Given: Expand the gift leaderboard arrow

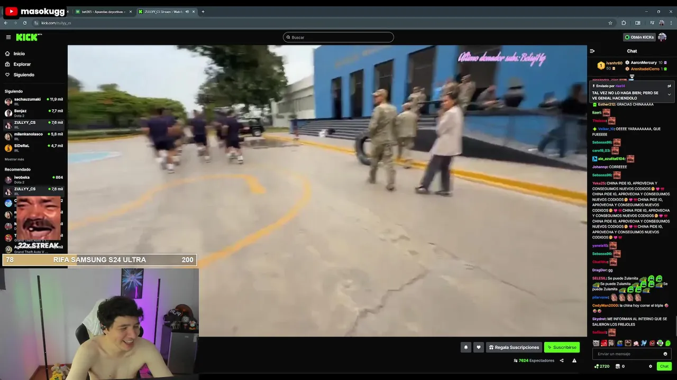Looking at the screenshot, I should (632, 77).
